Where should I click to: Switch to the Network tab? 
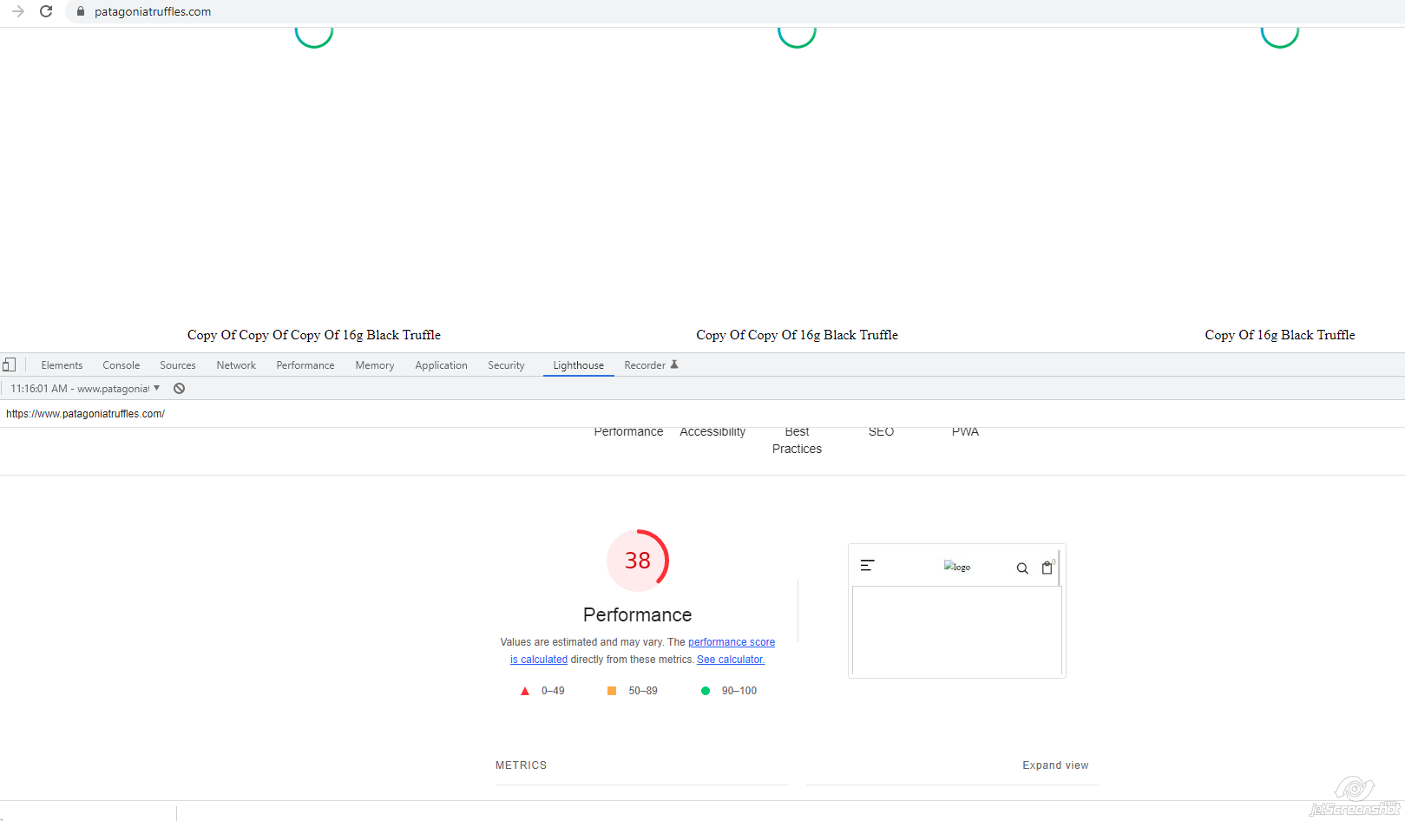tap(236, 365)
